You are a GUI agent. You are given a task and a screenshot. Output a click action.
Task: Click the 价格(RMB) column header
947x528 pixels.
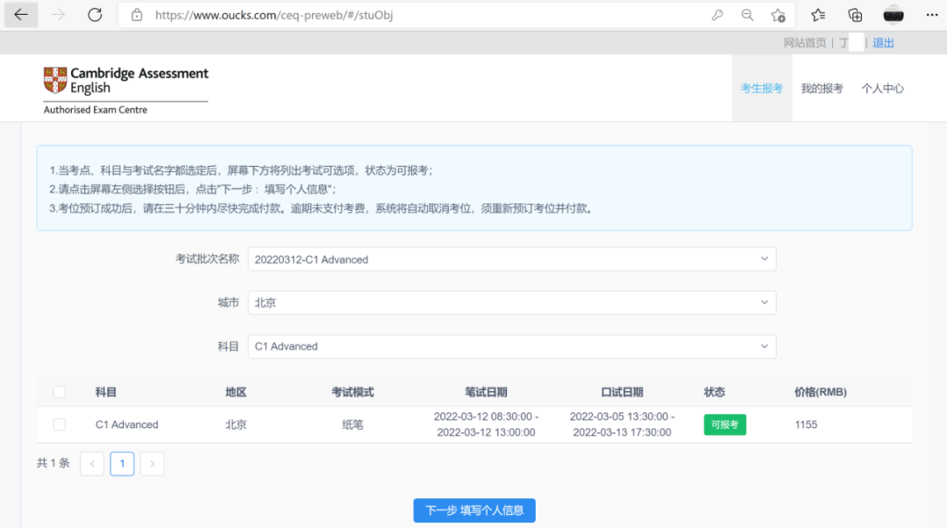(820, 392)
